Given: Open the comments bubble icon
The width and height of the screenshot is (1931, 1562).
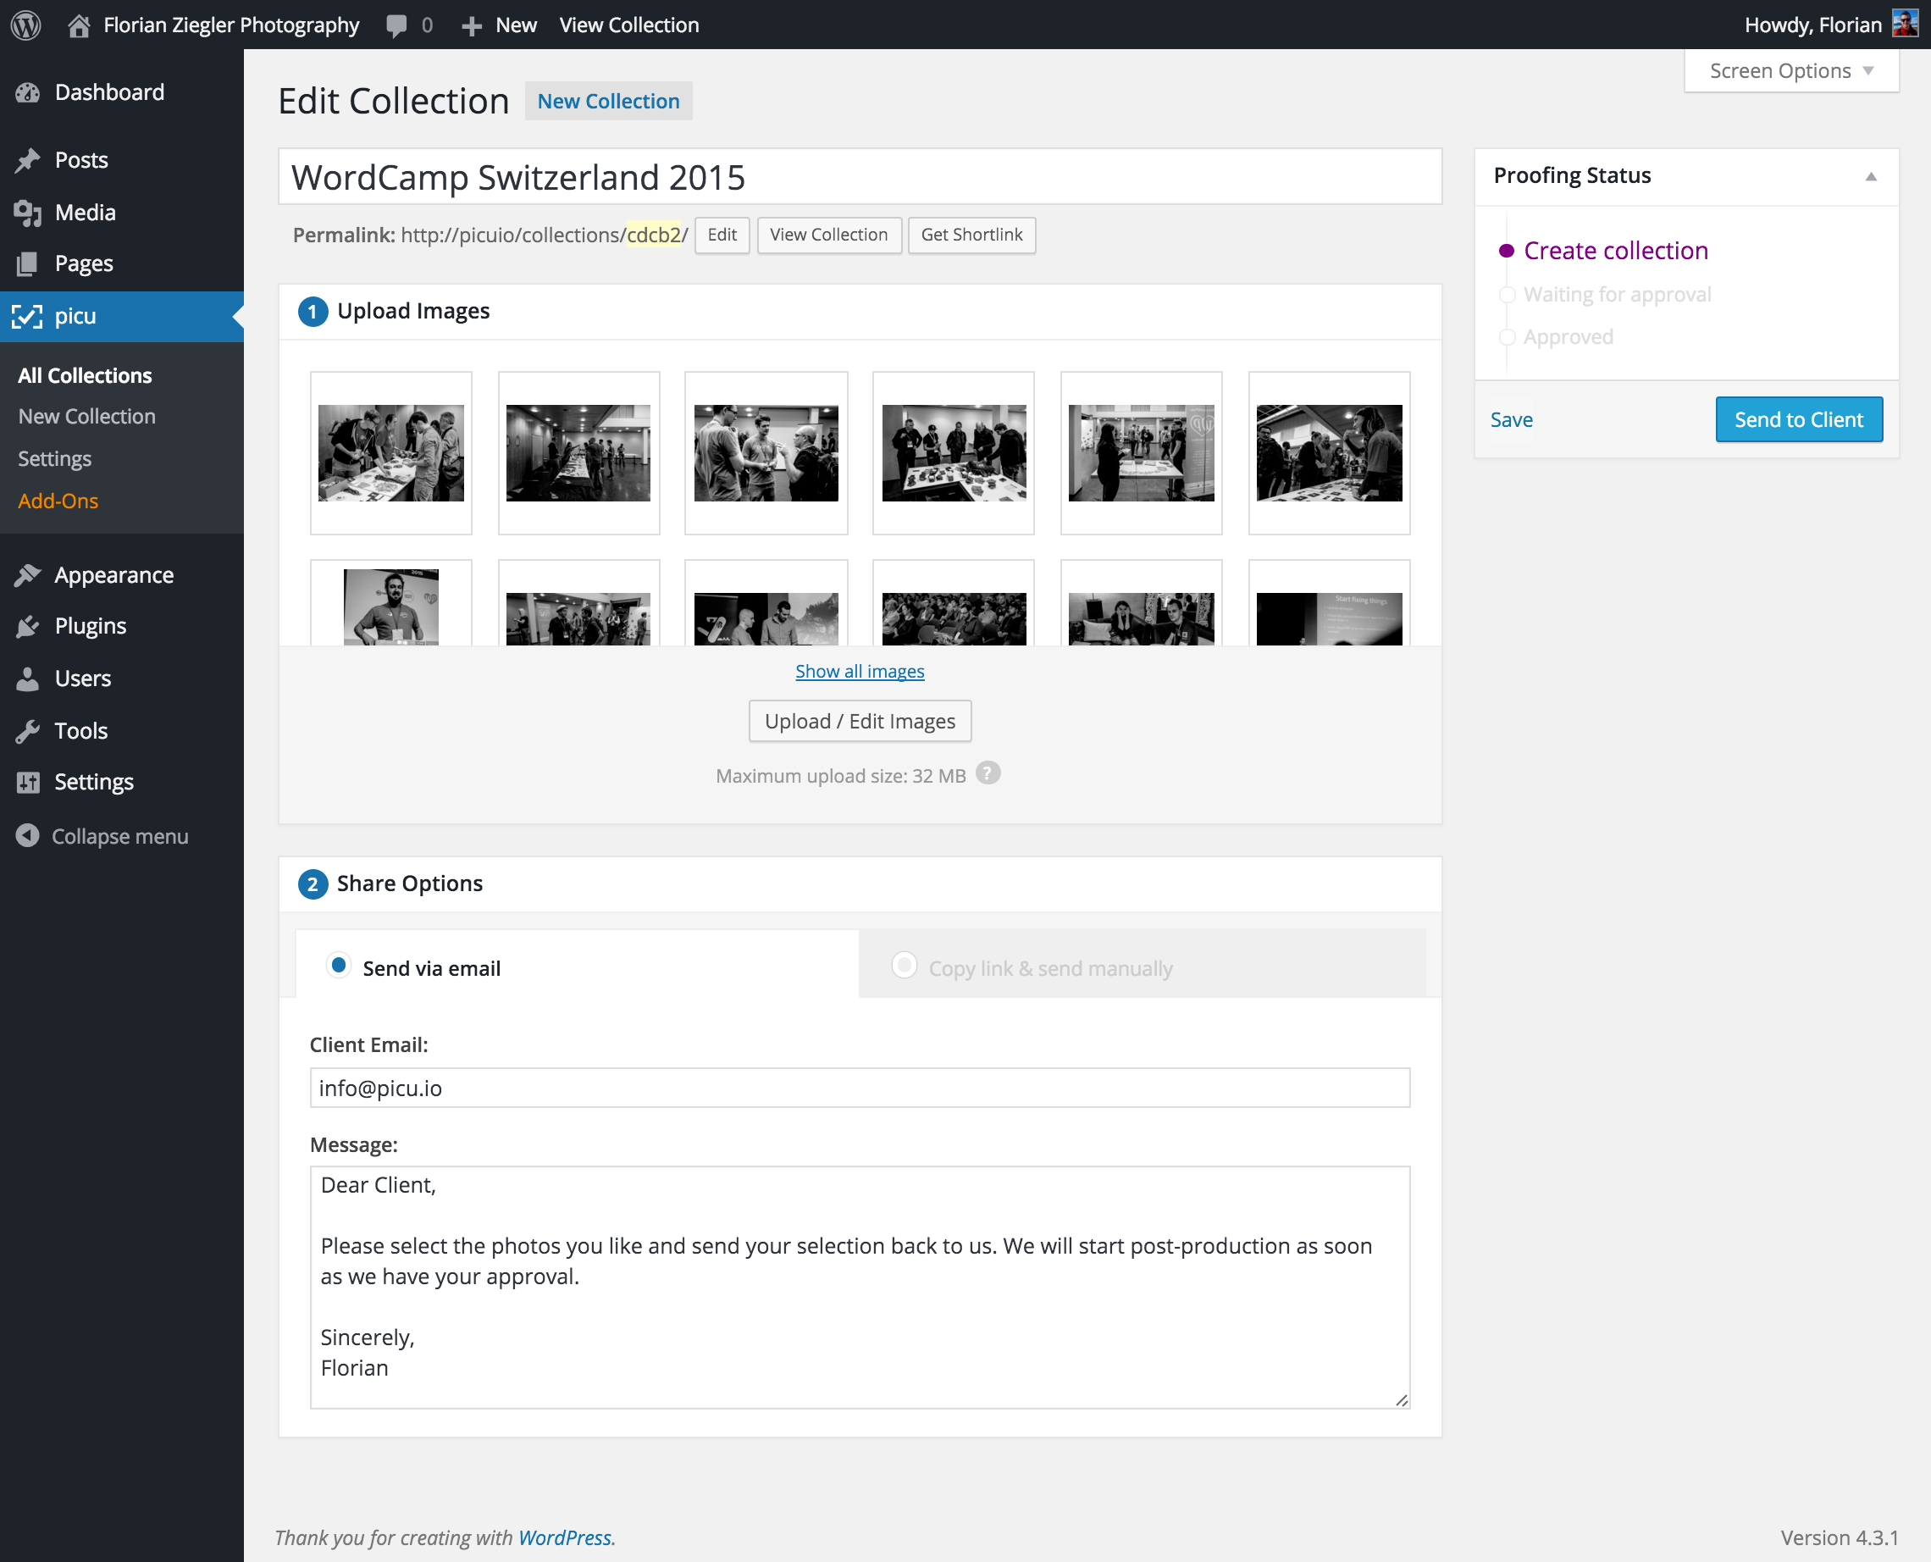Looking at the screenshot, I should tap(396, 25).
